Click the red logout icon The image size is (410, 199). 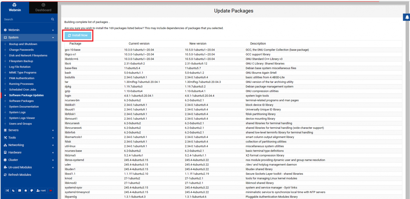51,190
